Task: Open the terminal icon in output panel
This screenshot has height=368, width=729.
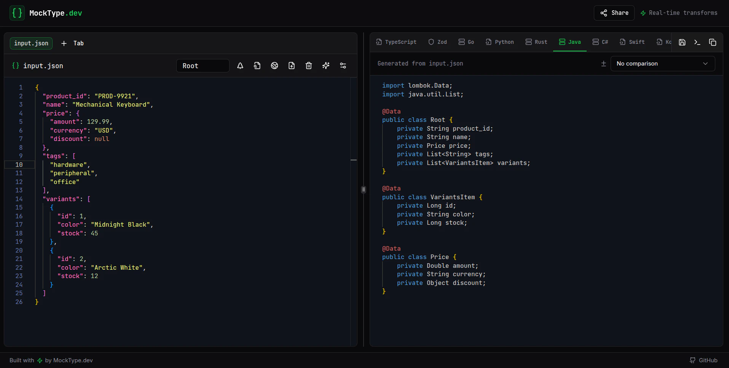Action: click(697, 42)
